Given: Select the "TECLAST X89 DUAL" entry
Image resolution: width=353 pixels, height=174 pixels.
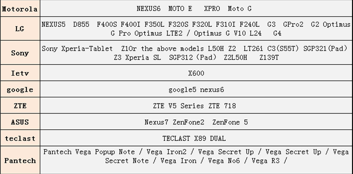Looking at the screenshot, I should click(194, 138).
